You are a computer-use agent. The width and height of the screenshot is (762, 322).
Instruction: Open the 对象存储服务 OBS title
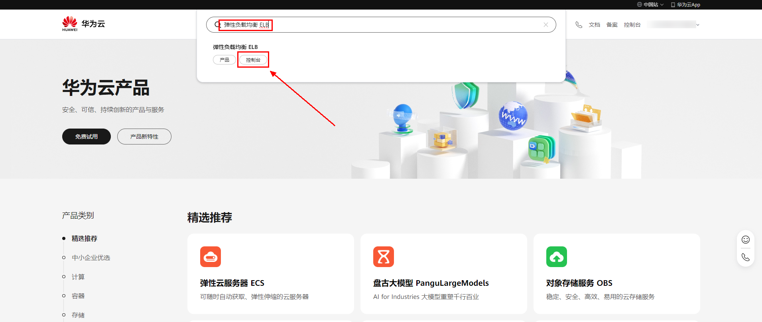[x=579, y=283]
